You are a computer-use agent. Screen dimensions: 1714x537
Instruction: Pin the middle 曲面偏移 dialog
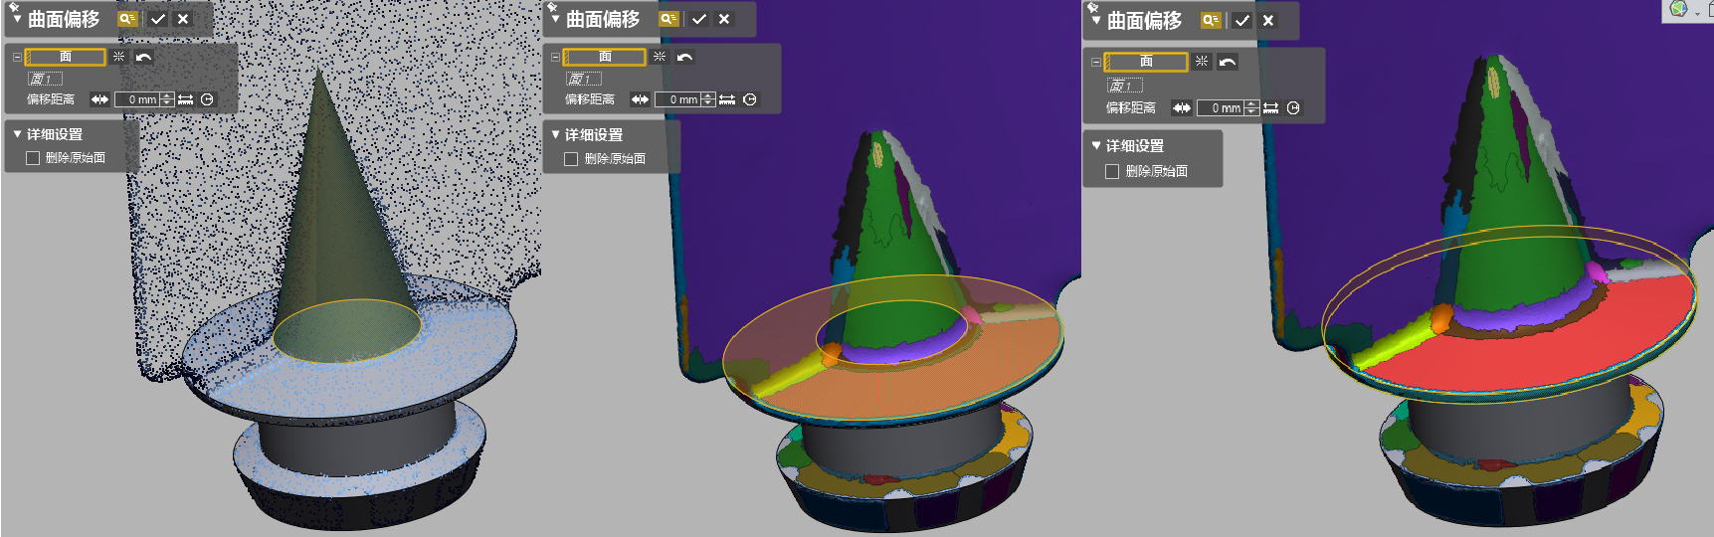click(552, 7)
